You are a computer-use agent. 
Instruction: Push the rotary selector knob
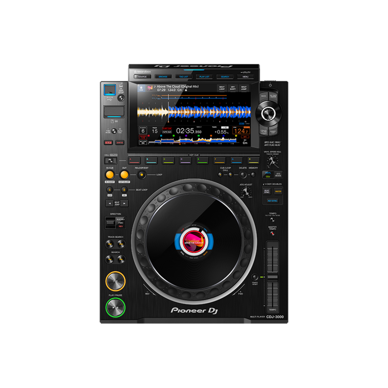[x=268, y=113]
